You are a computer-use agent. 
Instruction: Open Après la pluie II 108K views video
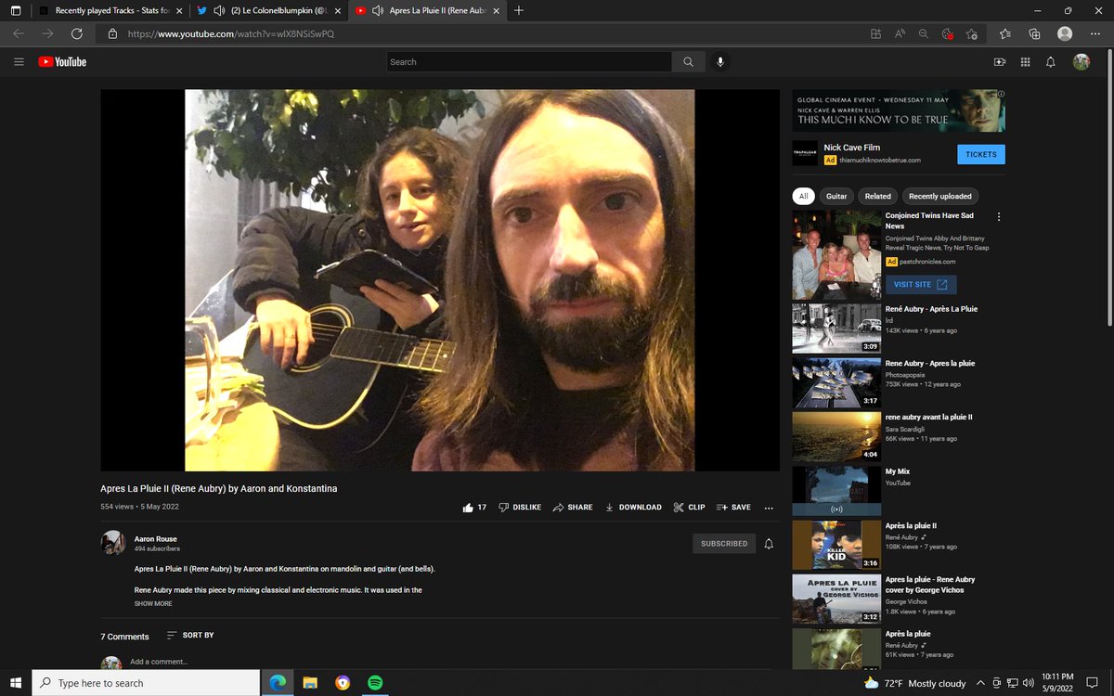pyautogui.click(x=836, y=545)
